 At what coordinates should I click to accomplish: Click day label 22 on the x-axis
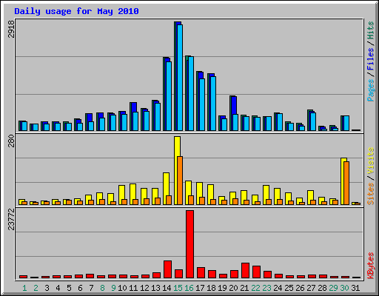(255, 288)
